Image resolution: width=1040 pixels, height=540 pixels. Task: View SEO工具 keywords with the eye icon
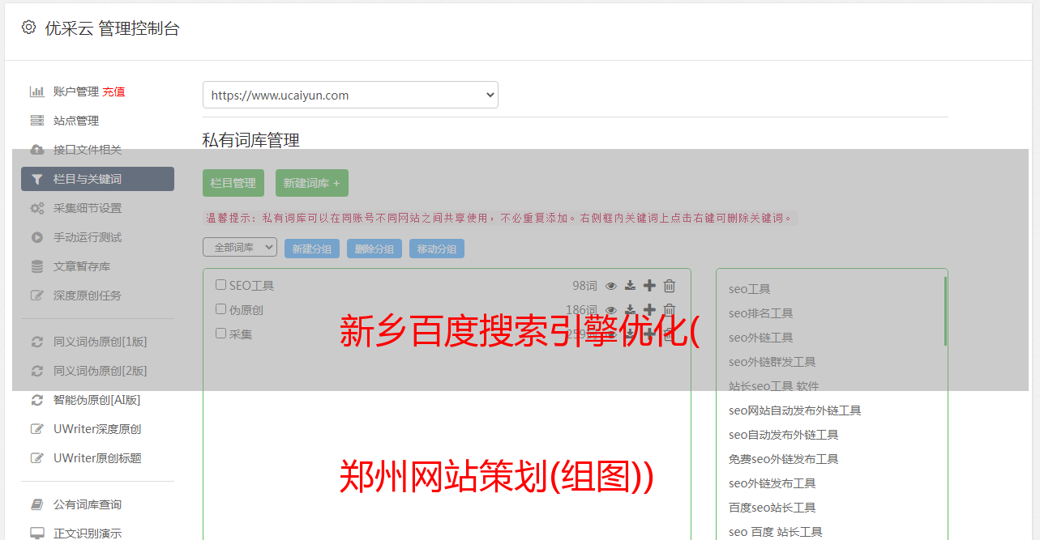pos(611,286)
